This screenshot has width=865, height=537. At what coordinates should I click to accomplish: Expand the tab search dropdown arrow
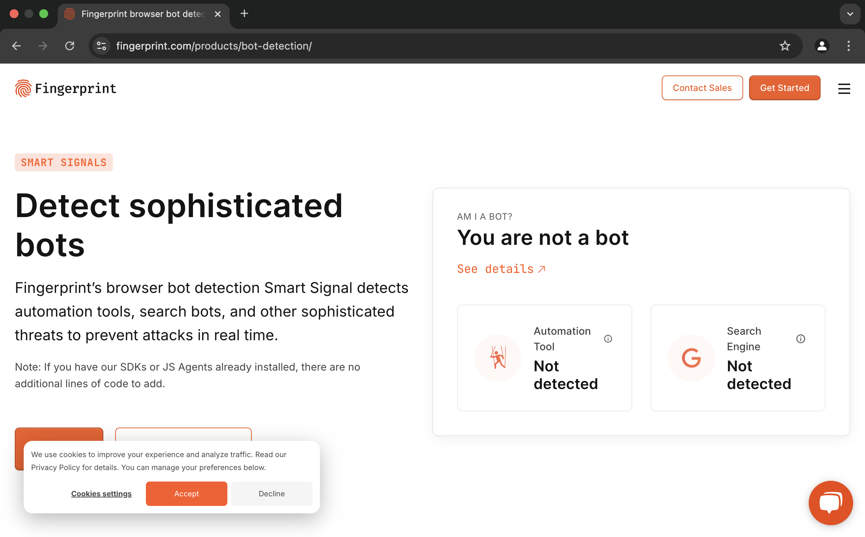point(850,14)
